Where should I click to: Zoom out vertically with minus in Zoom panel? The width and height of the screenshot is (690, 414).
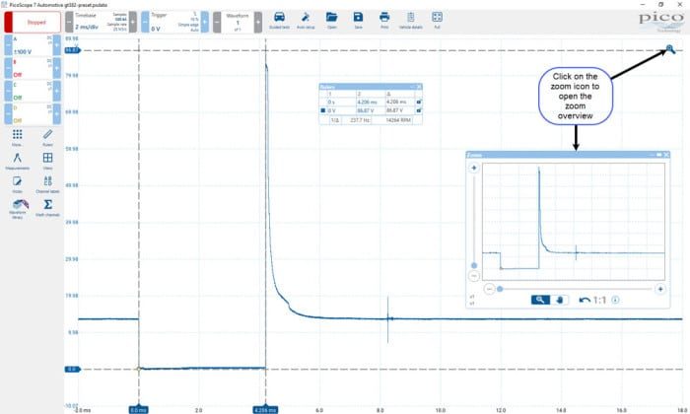[x=474, y=276]
